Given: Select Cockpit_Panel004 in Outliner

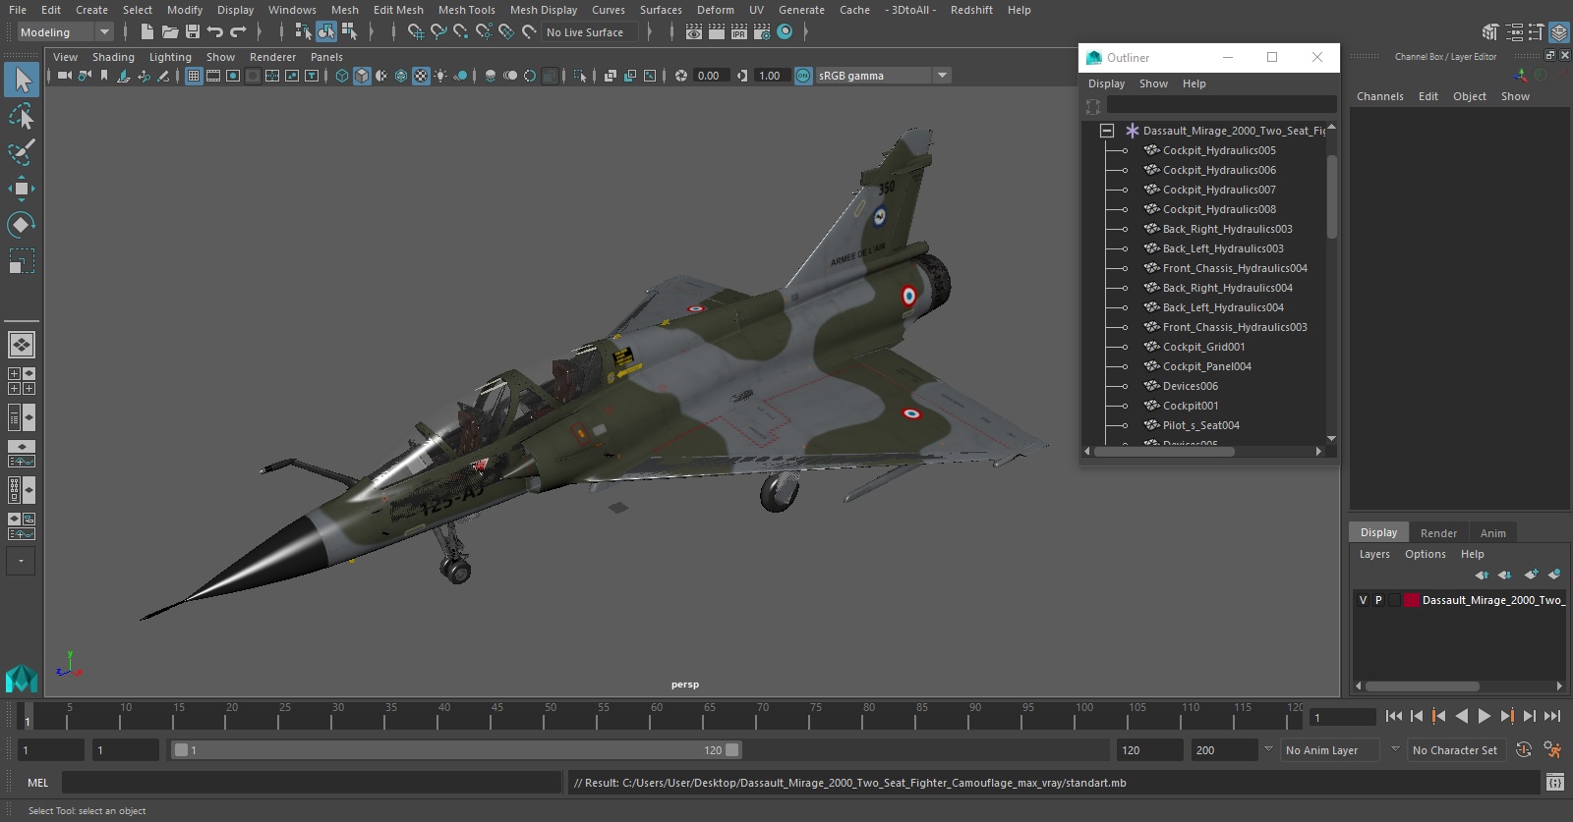Looking at the screenshot, I should pyautogui.click(x=1207, y=366).
